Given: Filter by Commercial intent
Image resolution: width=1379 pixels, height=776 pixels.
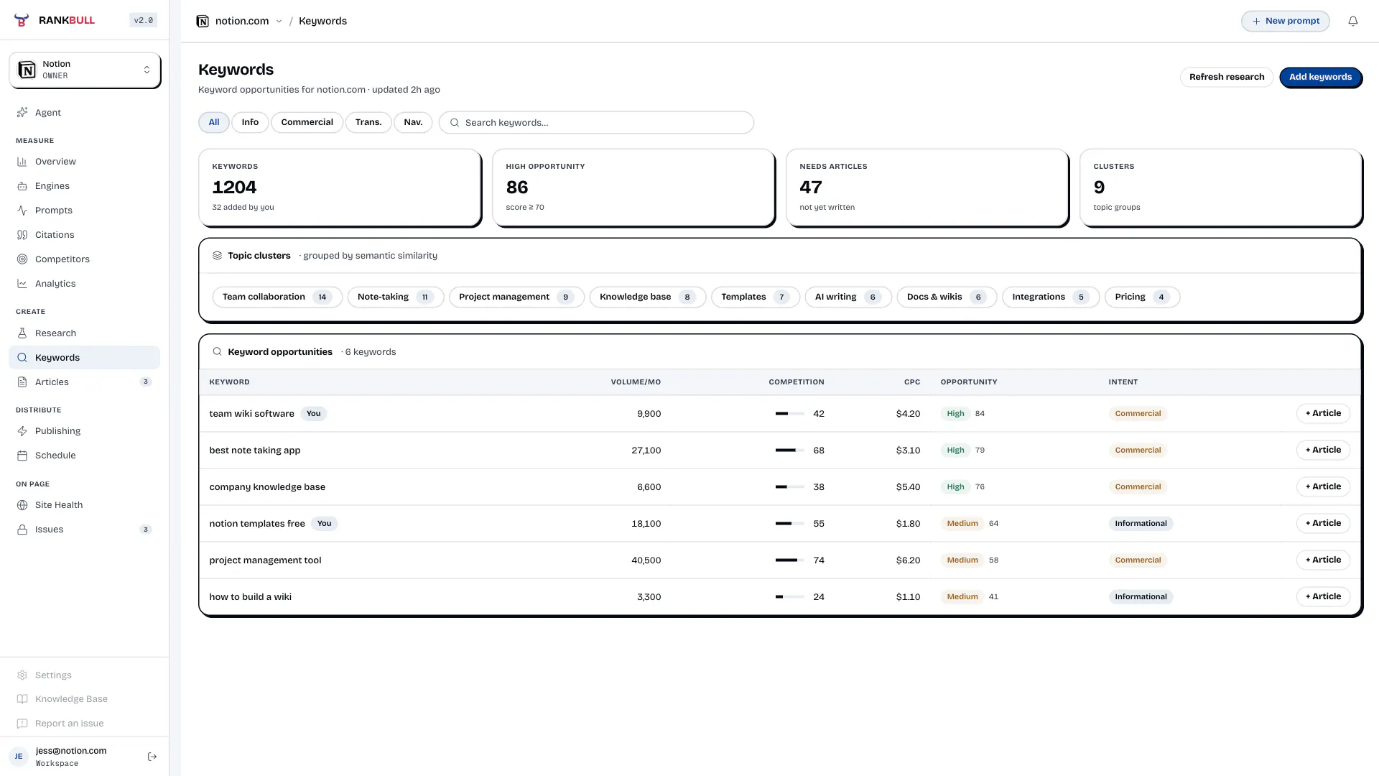Looking at the screenshot, I should point(307,122).
